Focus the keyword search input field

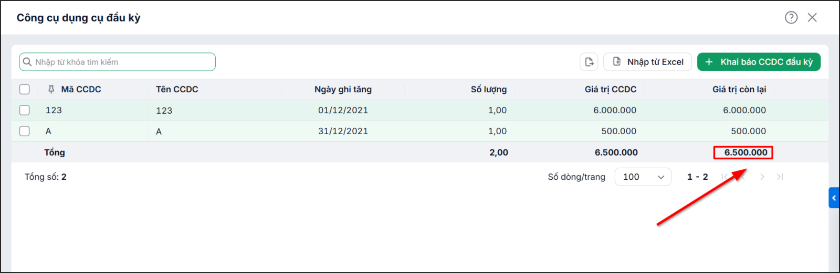(x=118, y=62)
